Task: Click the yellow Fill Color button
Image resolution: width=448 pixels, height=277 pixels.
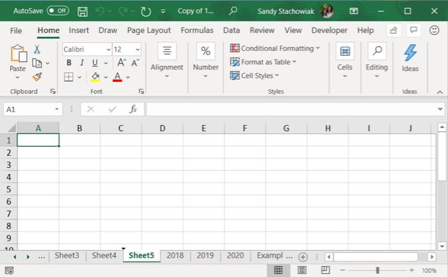Action: [95, 77]
